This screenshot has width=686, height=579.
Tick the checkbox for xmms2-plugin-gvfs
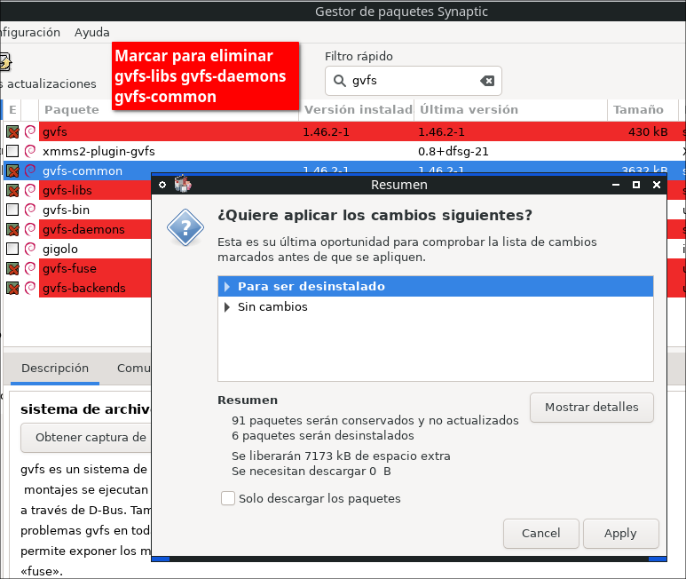(x=12, y=152)
